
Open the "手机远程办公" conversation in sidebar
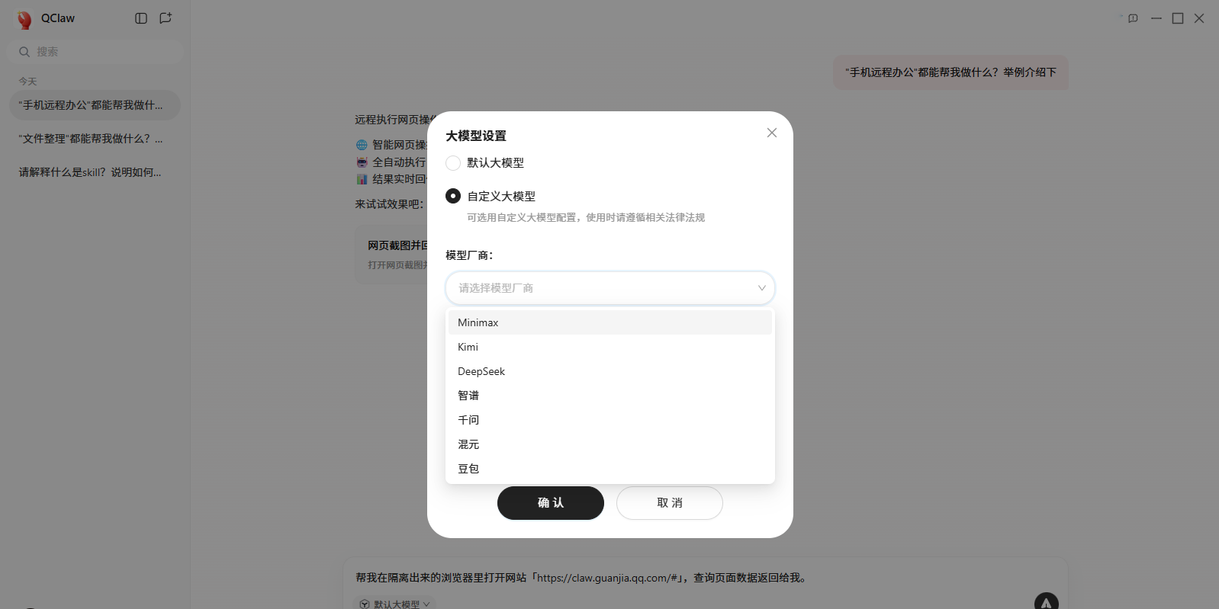(x=95, y=105)
